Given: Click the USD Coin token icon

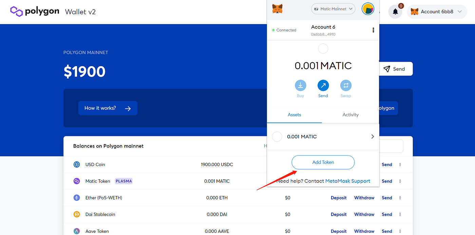Looking at the screenshot, I should [x=77, y=164].
